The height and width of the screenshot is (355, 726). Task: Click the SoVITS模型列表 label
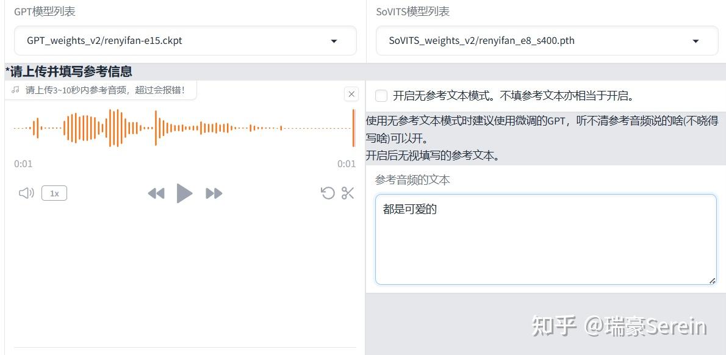(412, 12)
